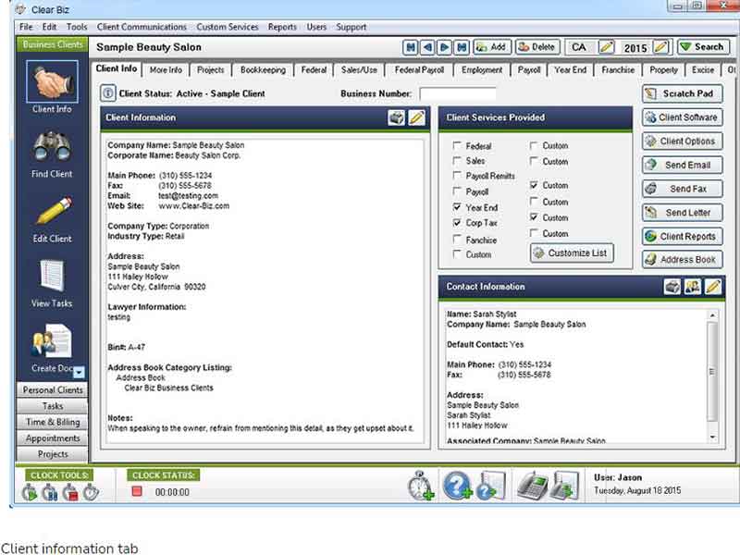Image resolution: width=740 pixels, height=555 pixels.
Task: Click the www.Clear-Biz.com web site text
Action: 194,205
